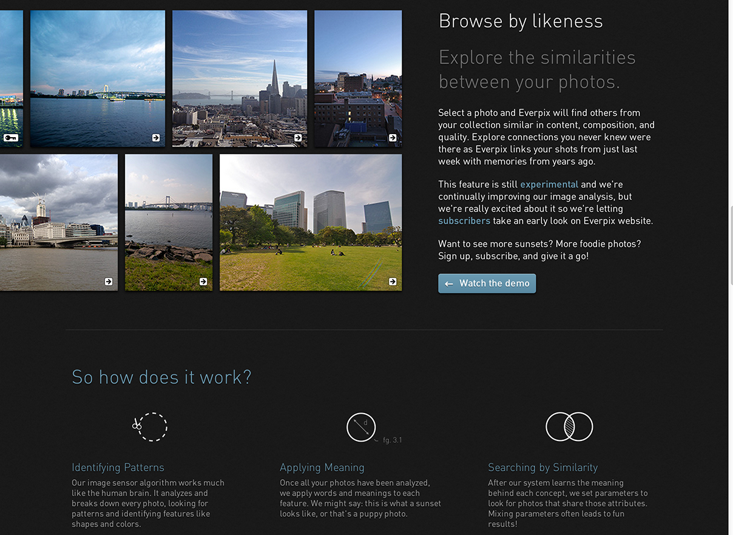Image resolution: width=733 pixels, height=535 pixels.
Task: Click arrow icon on the park skyscrapers photo
Action: click(393, 281)
